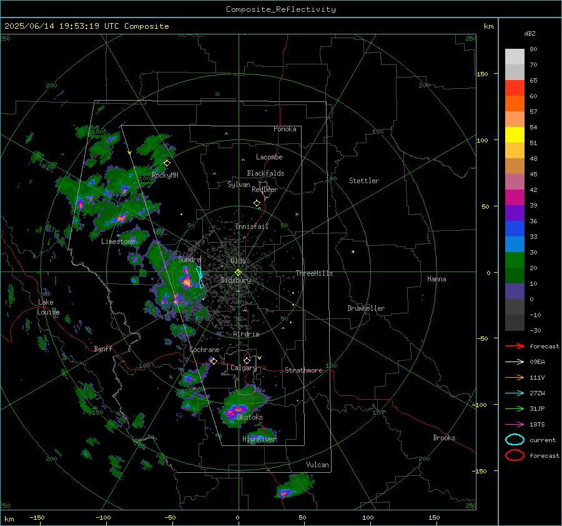Click the Calgary city label
Viewport: 562px width, 526px height.
[244, 368]
